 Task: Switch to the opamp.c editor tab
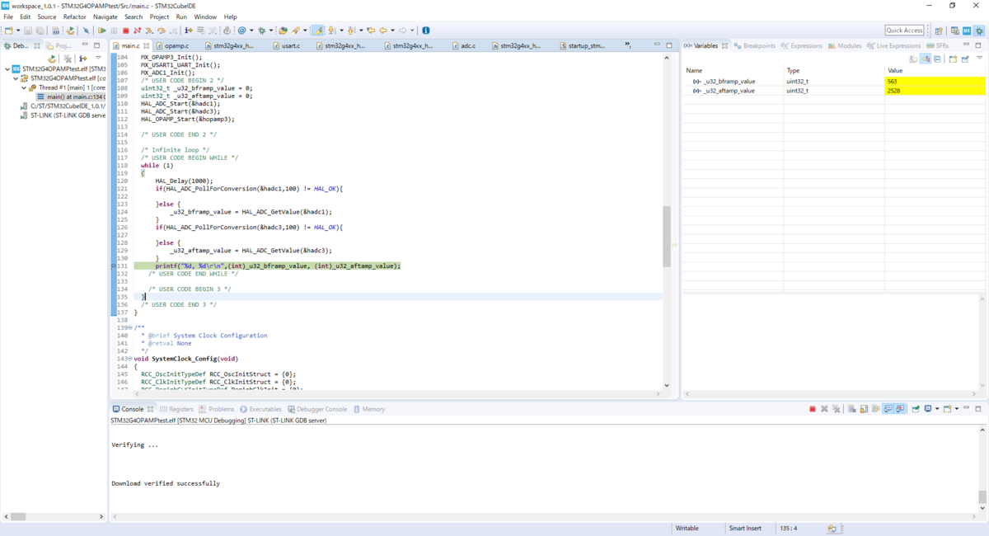click(x=176, y=45)
